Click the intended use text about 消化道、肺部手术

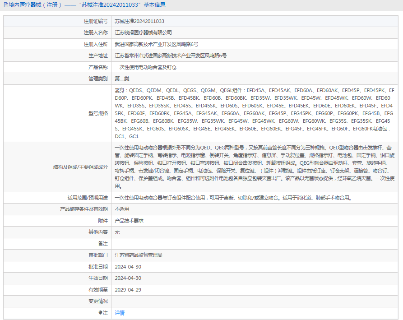[233, 198]
